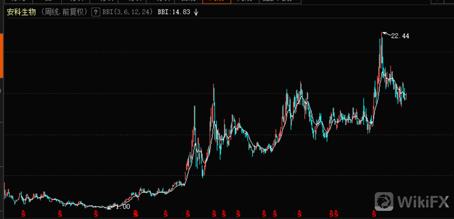
Task: Click the overlapping double red S marker
Action: (x=135, y=213)
